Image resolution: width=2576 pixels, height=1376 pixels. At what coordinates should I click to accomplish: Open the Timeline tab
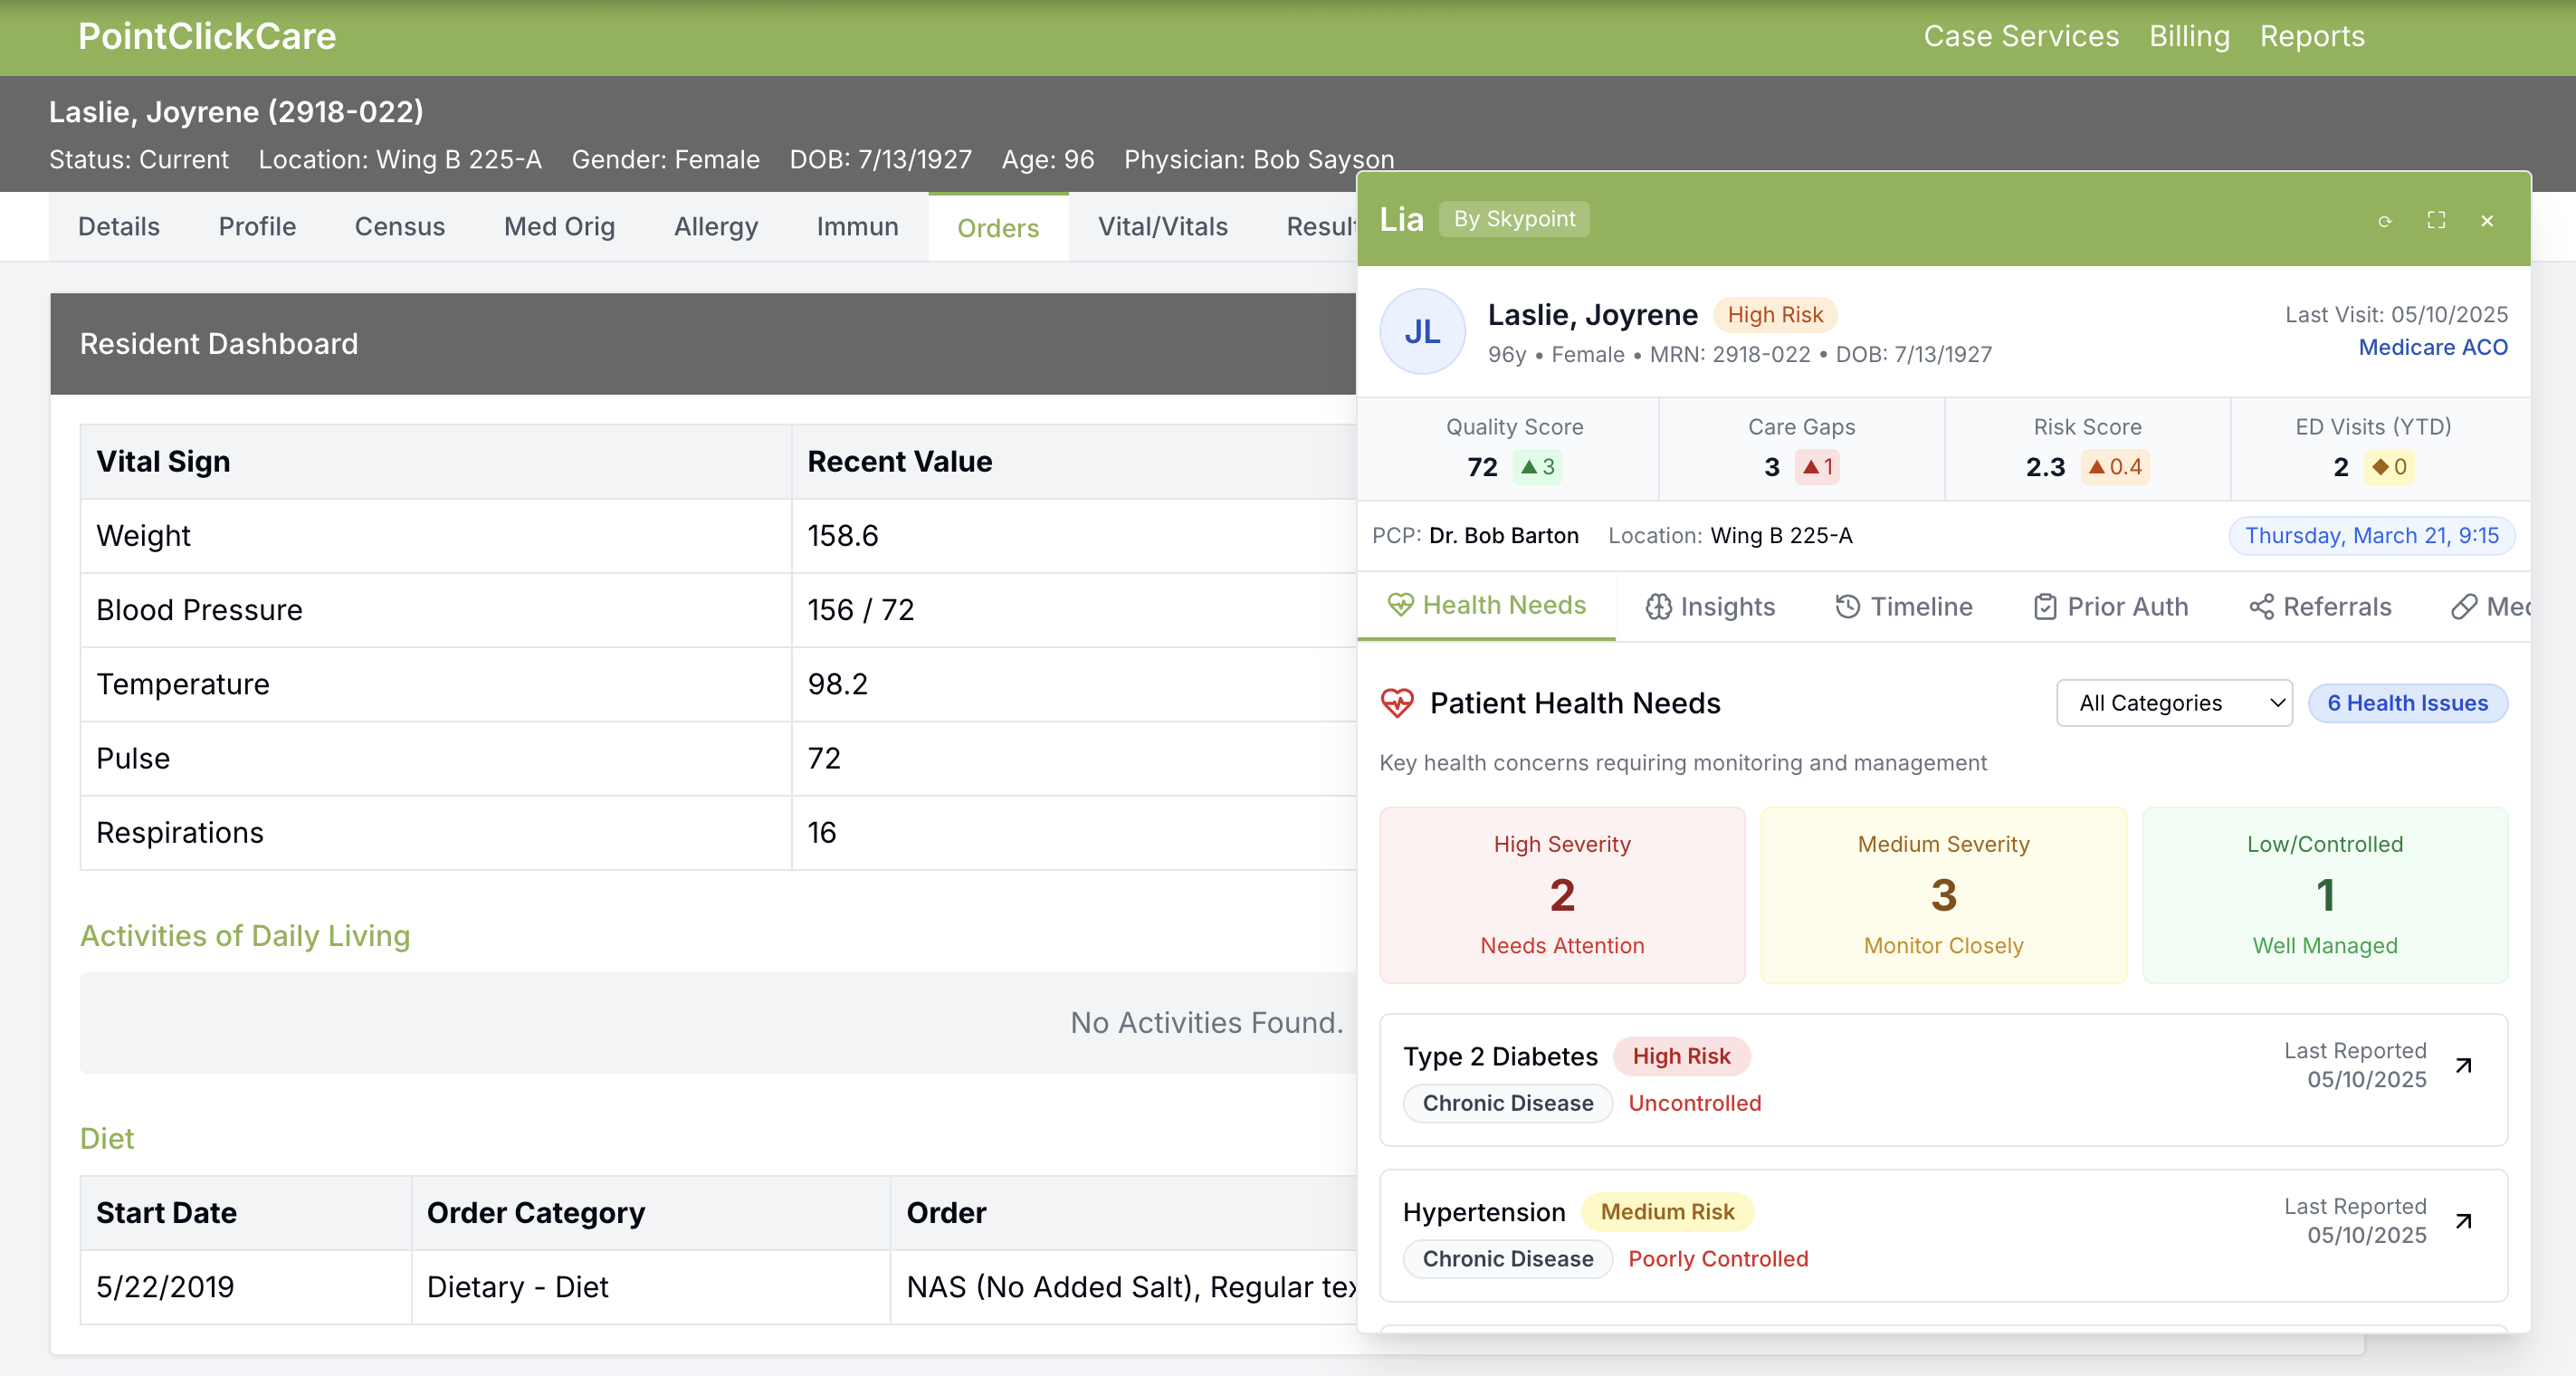1904,606
